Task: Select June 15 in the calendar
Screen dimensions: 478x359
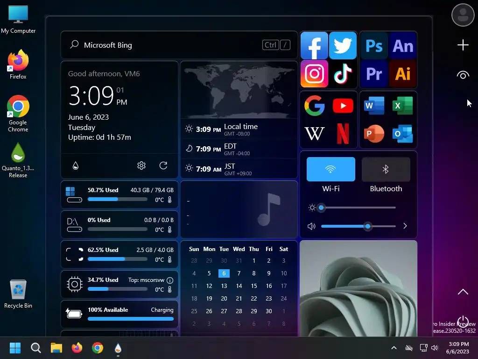Action: pos(253,286)
